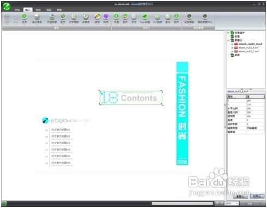267x208 pixels.
Task: Expand the 标准组件 tree node
Action: coord(228,33)
